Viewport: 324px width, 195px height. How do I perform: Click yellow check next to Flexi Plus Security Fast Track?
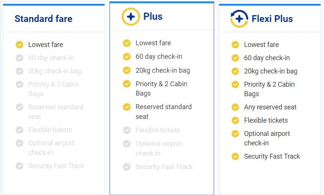pos(235,156)
